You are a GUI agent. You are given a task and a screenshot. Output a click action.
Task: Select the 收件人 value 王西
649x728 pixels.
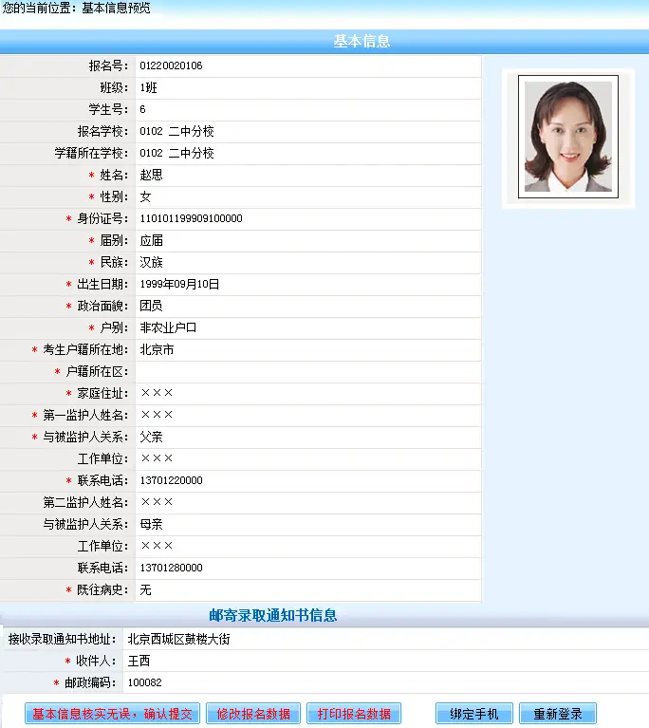click(139, 662)
